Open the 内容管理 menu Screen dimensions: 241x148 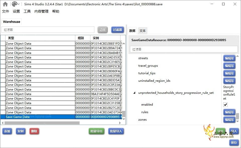tap(41, 11)
